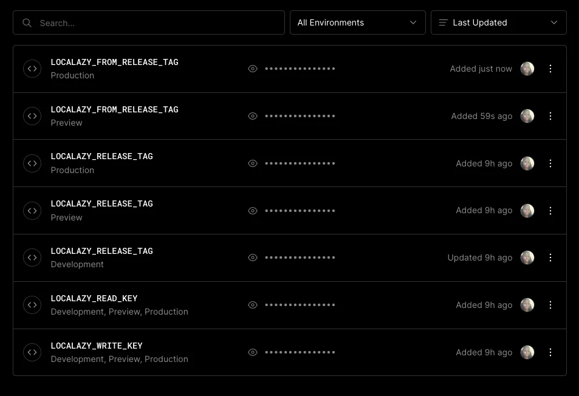The image size is (579, 396).
Task: Click the LOCALAZY_READ_KEY variable name
Action: coord(94,298)
